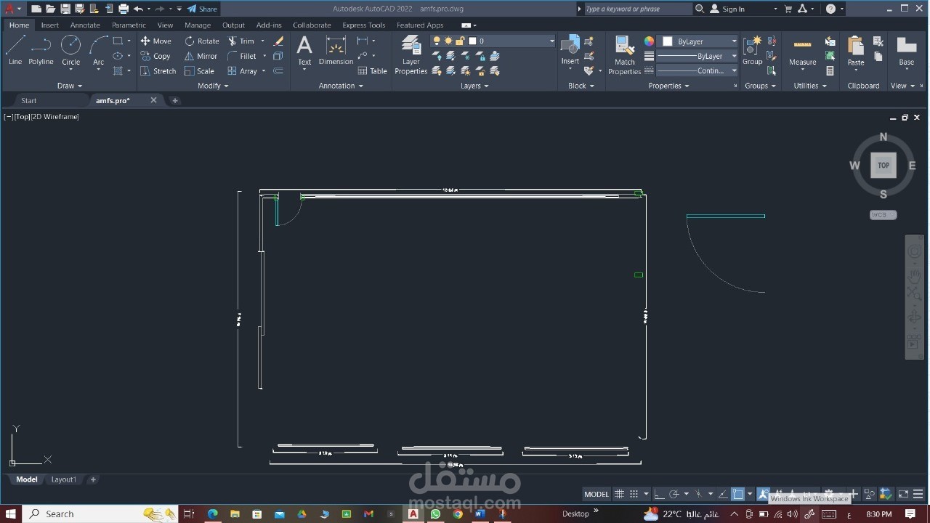
Task: Toggle snap mode in status bar
Action: click(634, 494)
